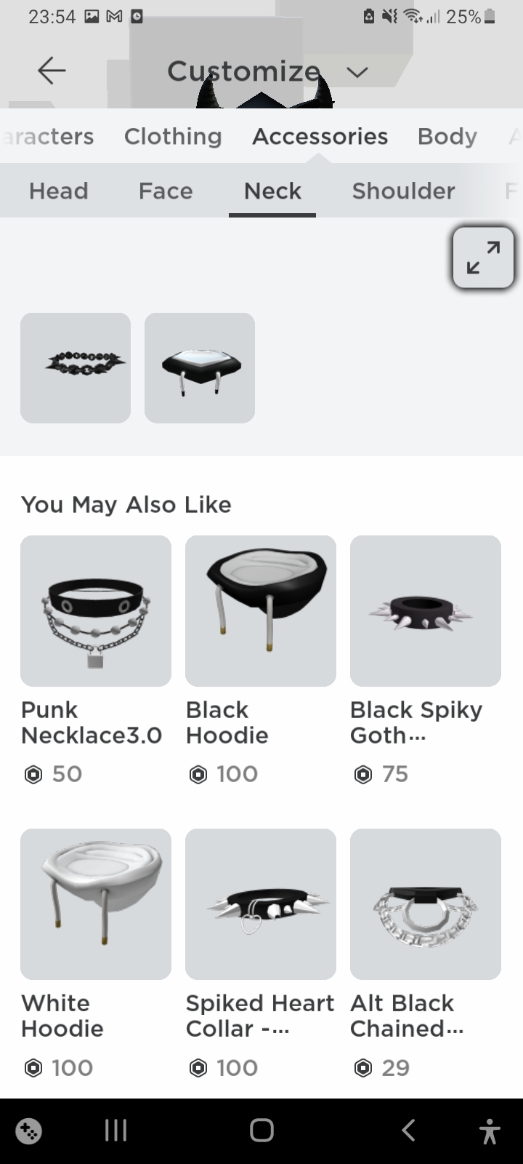
Task: Open the recent apps navigation button
Action: 115,1131
